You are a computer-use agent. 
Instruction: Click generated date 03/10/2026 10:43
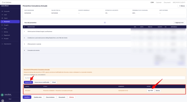pyautogui.click(x=123, y=91)
